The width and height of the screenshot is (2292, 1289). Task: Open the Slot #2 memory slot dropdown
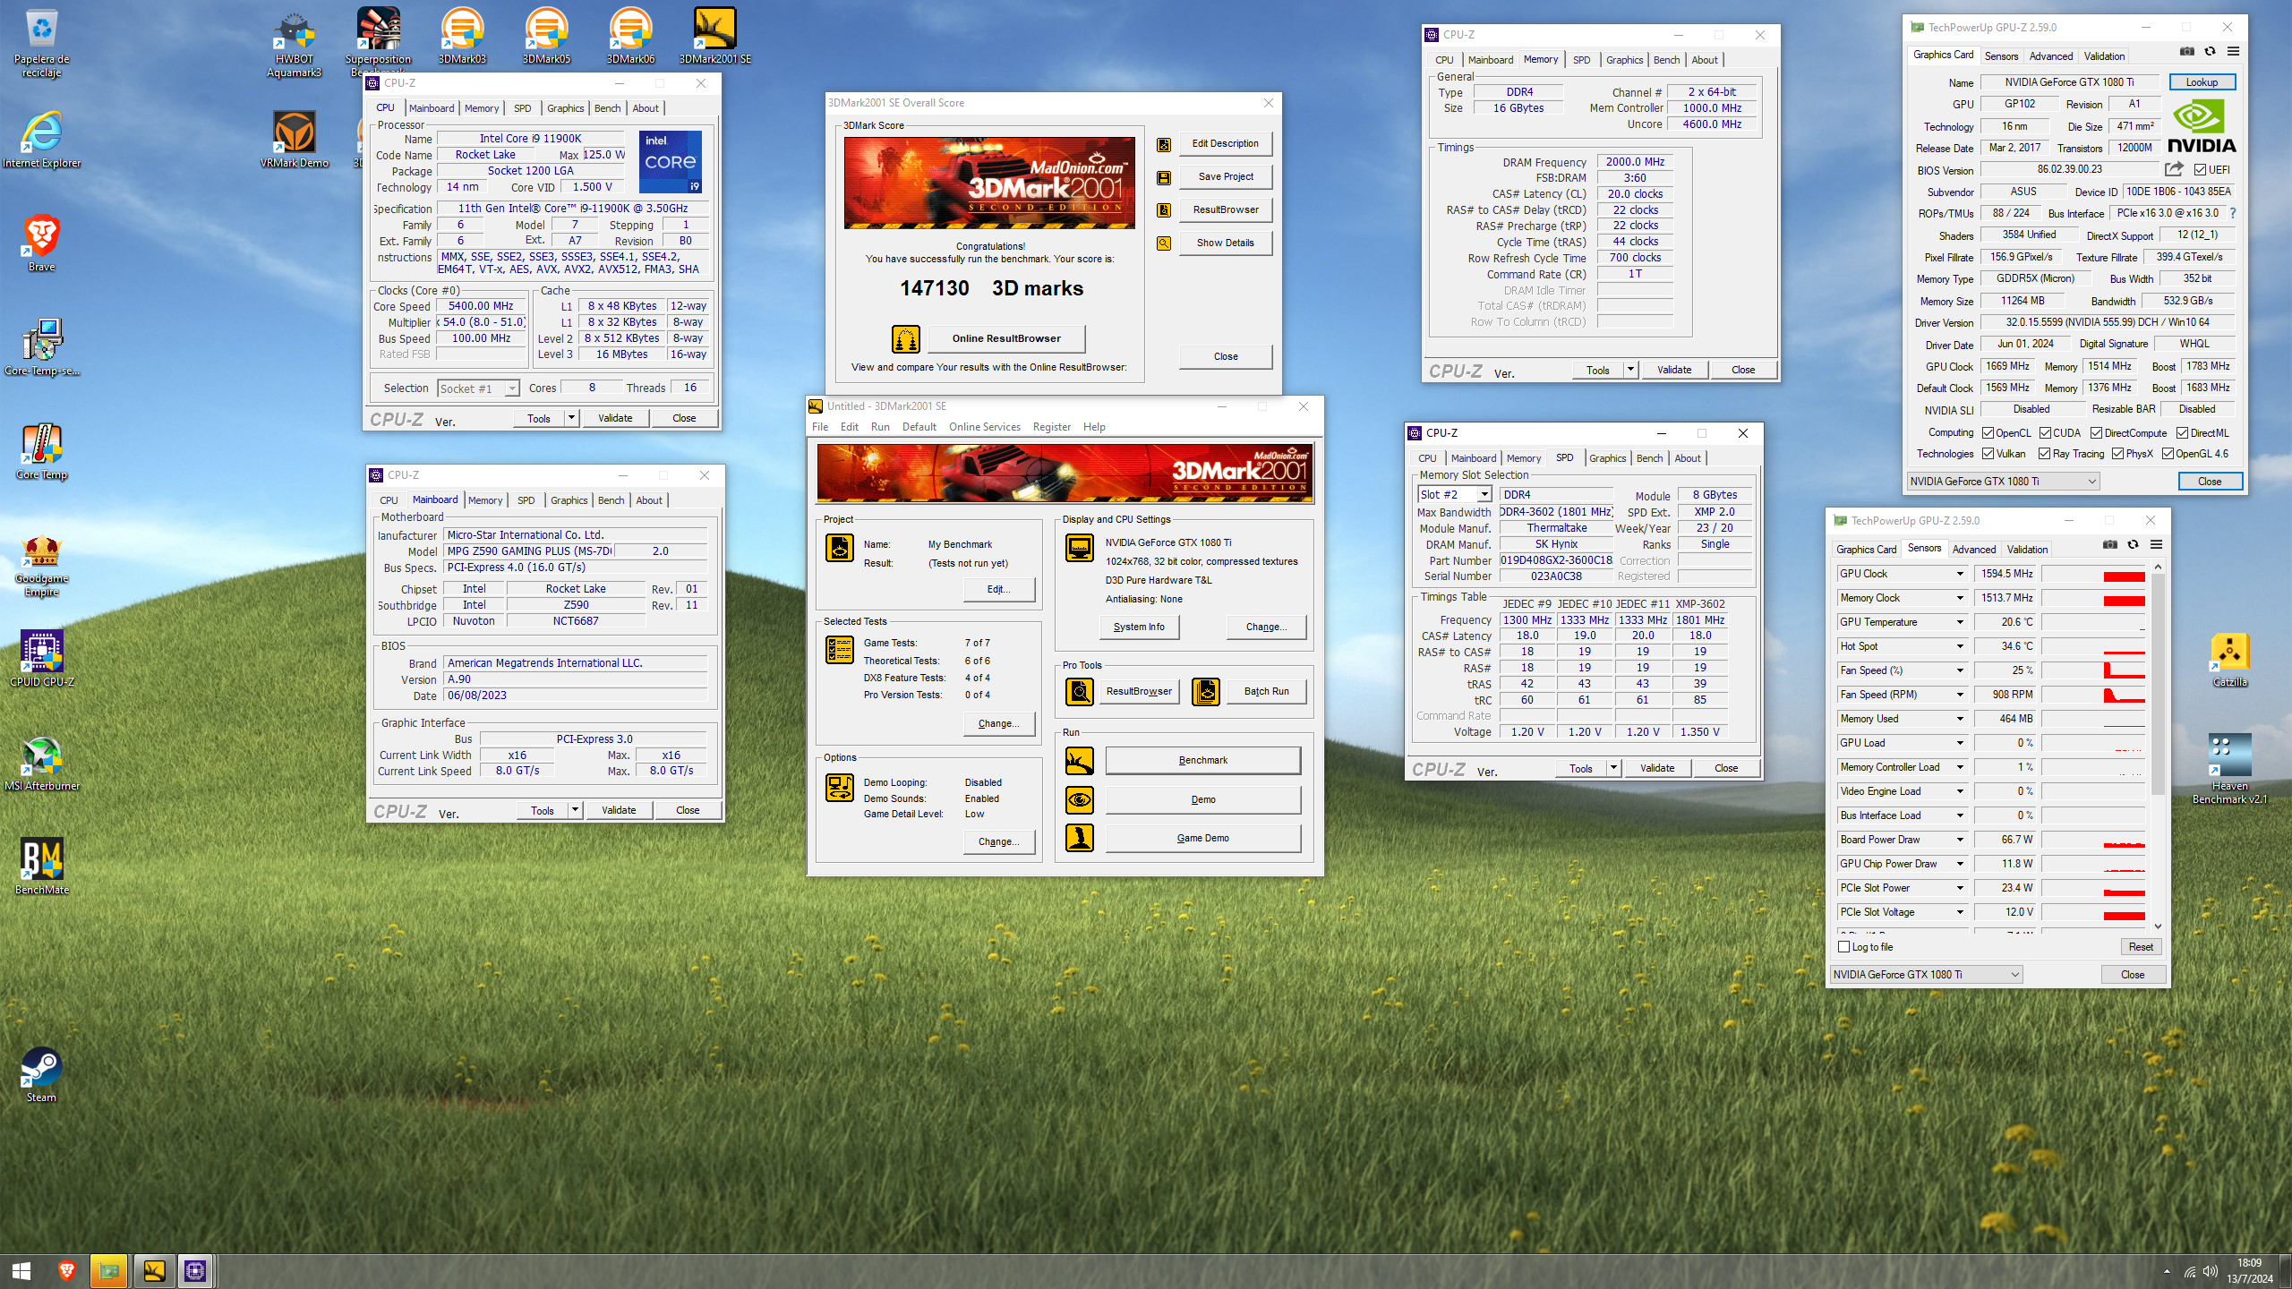coord(1455,494)
